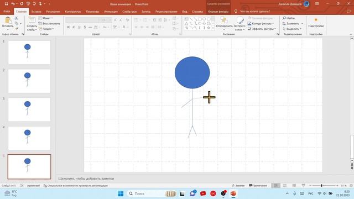Click the language indicator in status bar

point(33,186)
